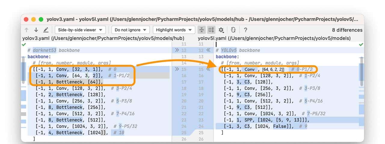The height and width of the screenshot is (144, 385).
Task: Apply left change at line 12 using >> arrow
Action: 177,50
